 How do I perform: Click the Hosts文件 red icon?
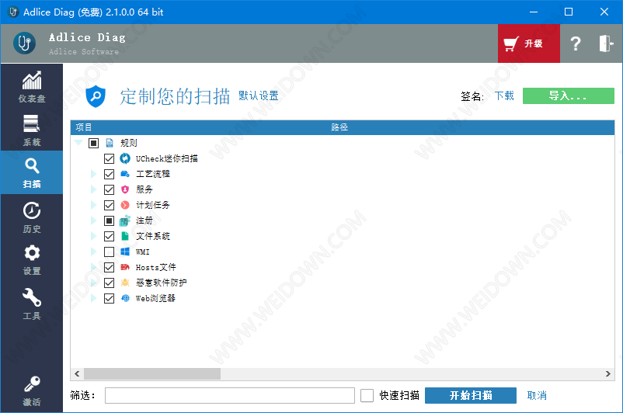(125, 267)
